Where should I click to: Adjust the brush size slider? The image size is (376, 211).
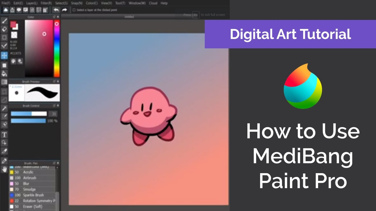click(28, 114)
